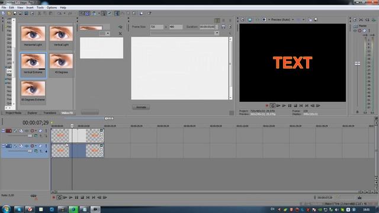This screenshot has width=379, height=213.
Task: Click the Remove selected plug-in X icon
Action: [120, 34]
